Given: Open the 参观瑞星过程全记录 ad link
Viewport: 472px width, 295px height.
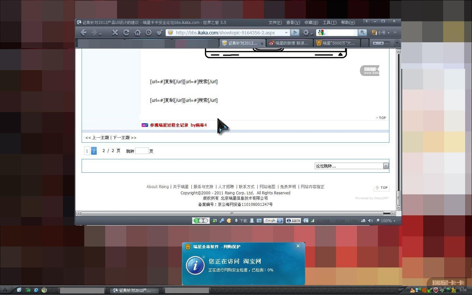Looking at the screenshot, I should (178, 125).
